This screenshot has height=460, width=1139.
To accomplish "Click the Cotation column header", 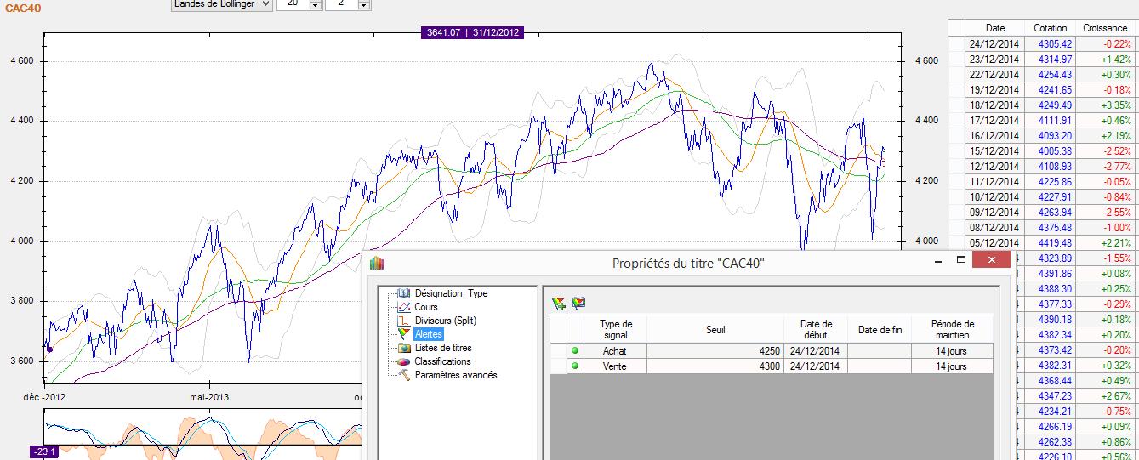I will pos(1050,28).
